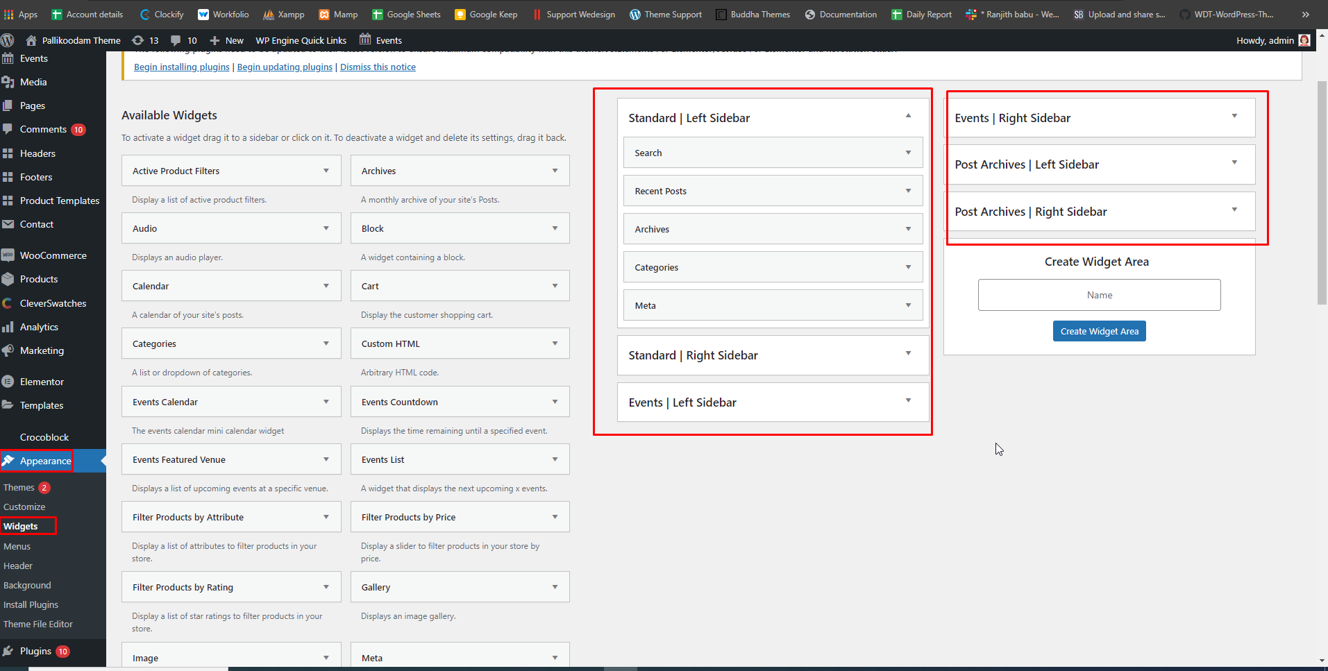Open the comments bubble icon showing 10
This screenshot has width=1328, height=671.
coord(176,40)
